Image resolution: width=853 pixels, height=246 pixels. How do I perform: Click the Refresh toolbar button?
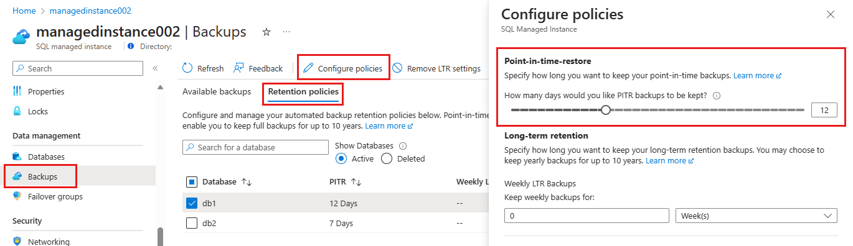click(203, 68)
